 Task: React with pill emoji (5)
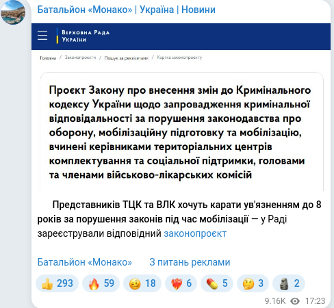[x=217, y=283]
